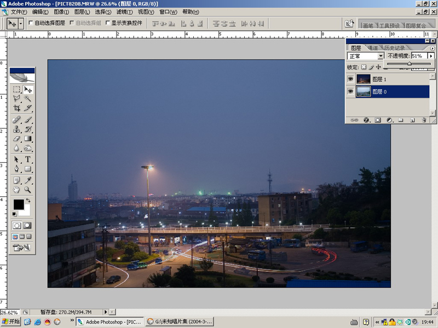
Task: Click the opacity 不透明度 arrow button
Action: pyautogui.click(x=431, y=56)
